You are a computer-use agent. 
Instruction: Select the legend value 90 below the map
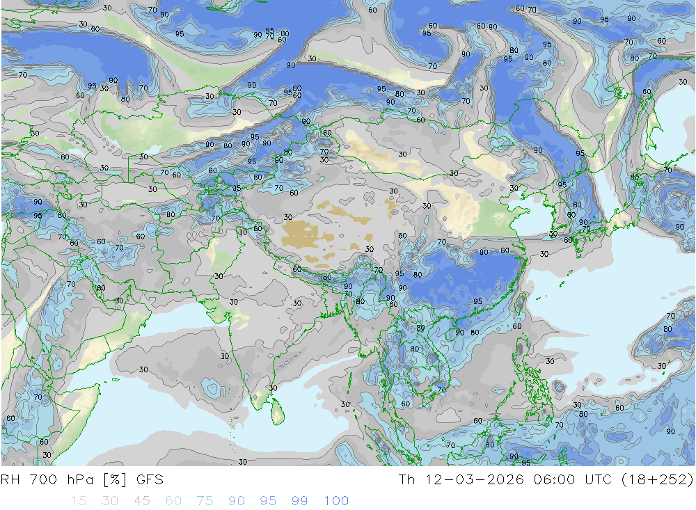coord(237,501)
